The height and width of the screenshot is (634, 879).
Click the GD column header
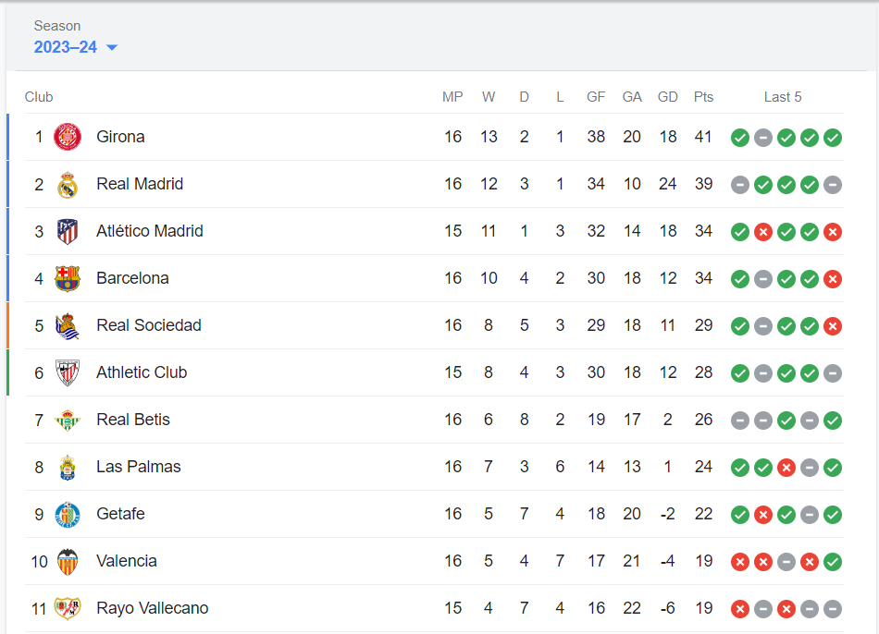click(x=668, y=97)
